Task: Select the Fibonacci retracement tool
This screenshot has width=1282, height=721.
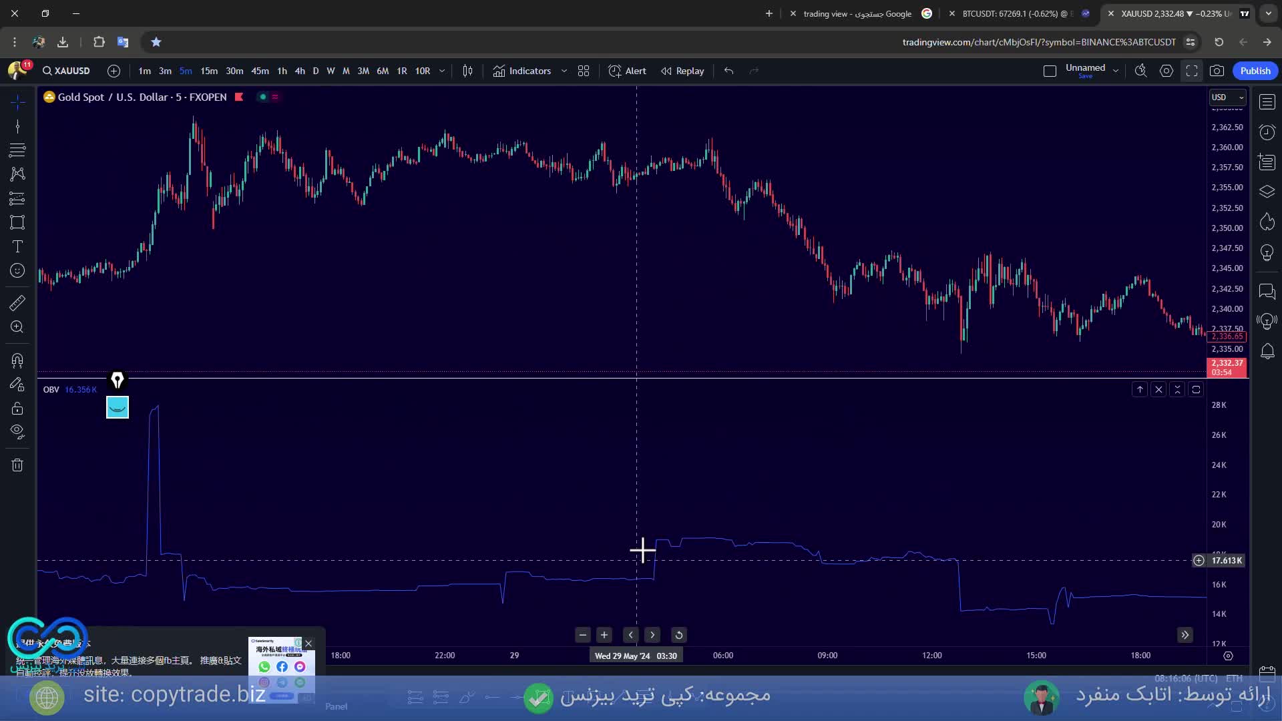Action: click(x=17, y=150)
